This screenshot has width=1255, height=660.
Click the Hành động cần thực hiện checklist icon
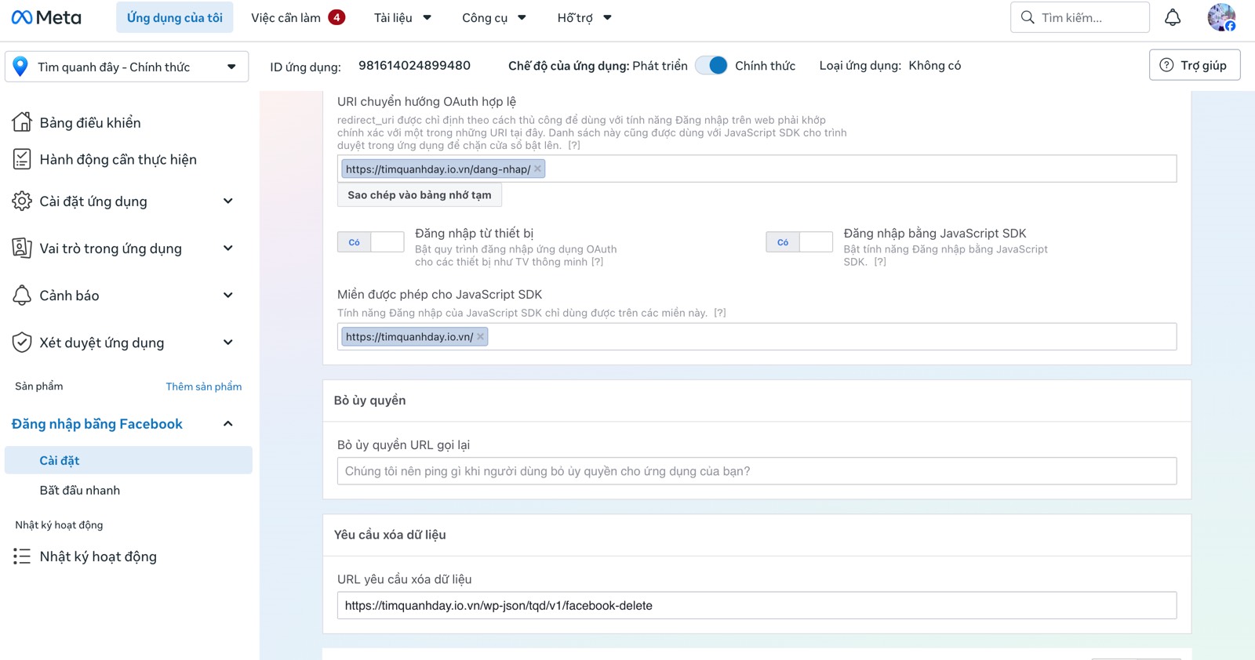point(22,159)
